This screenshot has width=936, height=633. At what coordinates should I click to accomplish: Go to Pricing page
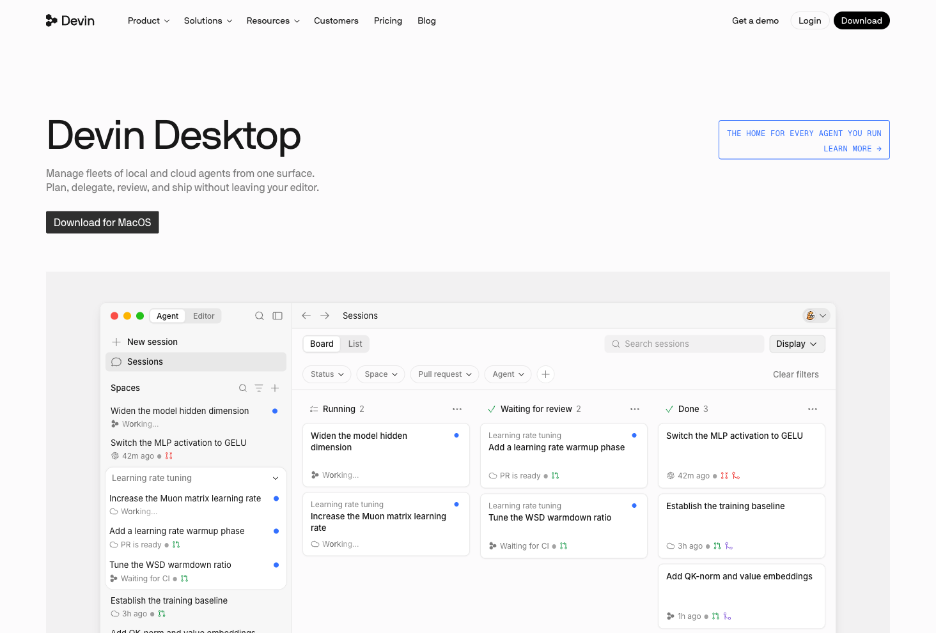pos(388,20)
